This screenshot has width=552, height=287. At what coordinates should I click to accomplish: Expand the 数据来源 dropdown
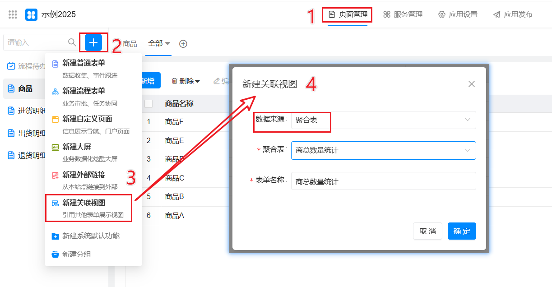coord(383,120)
